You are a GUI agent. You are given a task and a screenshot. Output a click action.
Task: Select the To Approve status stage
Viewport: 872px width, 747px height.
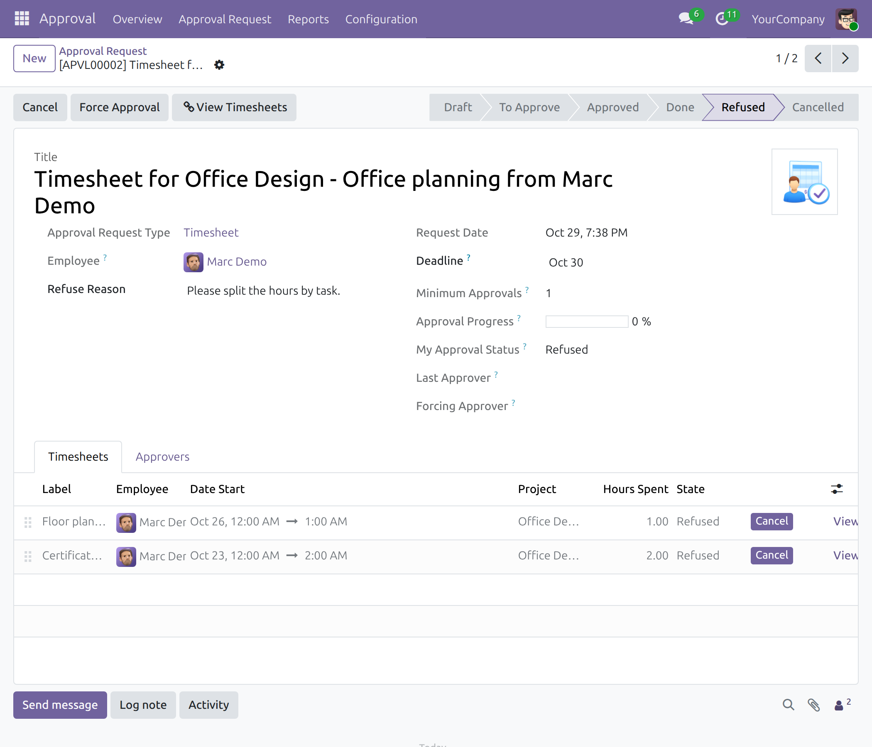pos(529,107)
